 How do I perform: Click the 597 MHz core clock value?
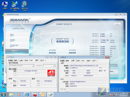(23, 81)
